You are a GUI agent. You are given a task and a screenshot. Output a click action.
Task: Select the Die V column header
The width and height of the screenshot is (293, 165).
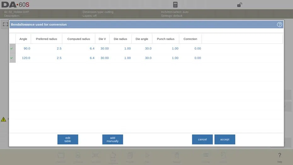click(x=102, y=39)
